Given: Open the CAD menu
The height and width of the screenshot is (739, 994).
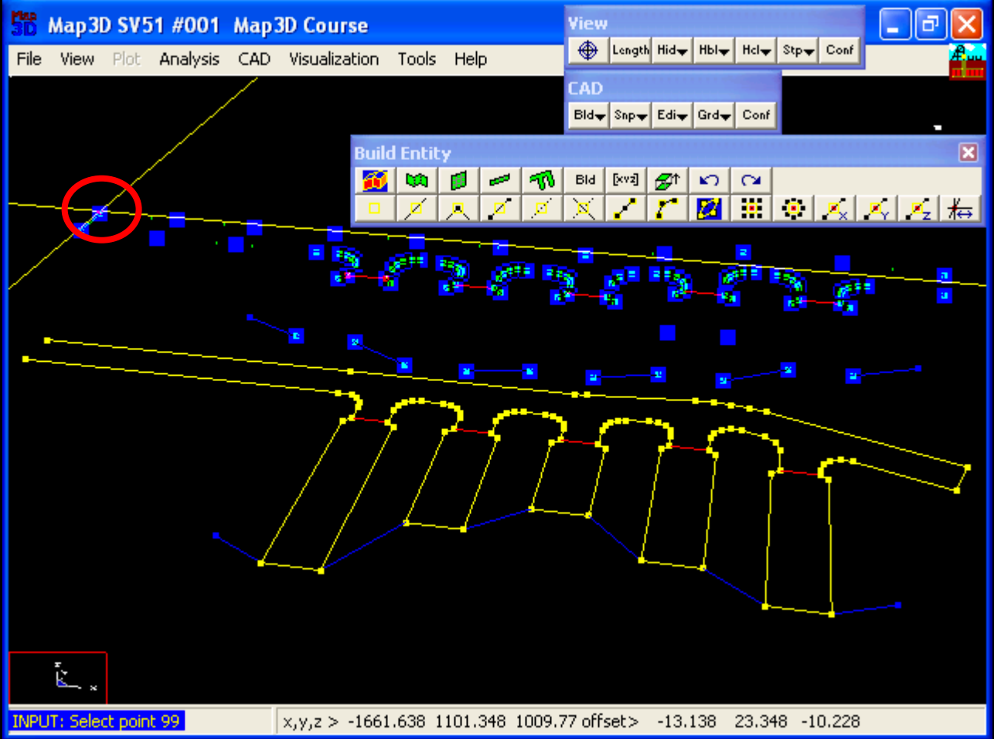Looking at the screenshot, I should point(254,59).
